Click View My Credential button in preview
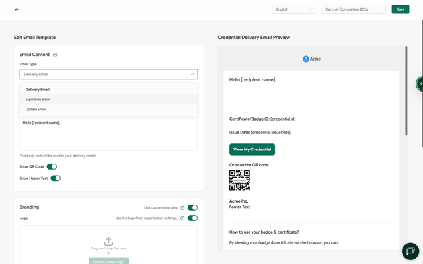Viewport: 423px width, 264px height. (x=252, y=150)
